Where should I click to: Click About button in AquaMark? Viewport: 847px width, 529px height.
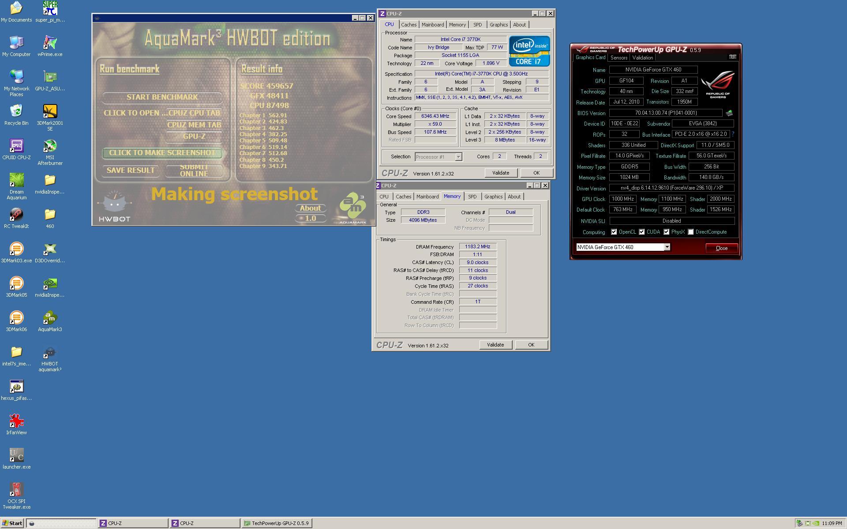310,208
